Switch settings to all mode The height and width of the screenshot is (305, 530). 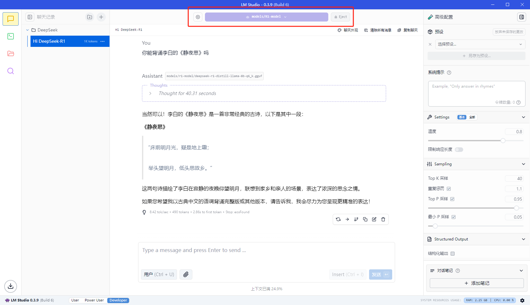click(472, 117)
